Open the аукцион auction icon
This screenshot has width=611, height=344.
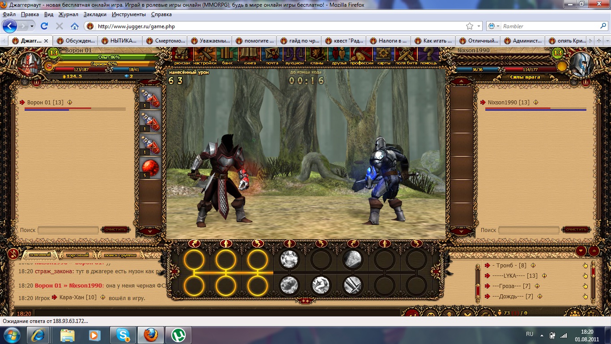(294, 56)
